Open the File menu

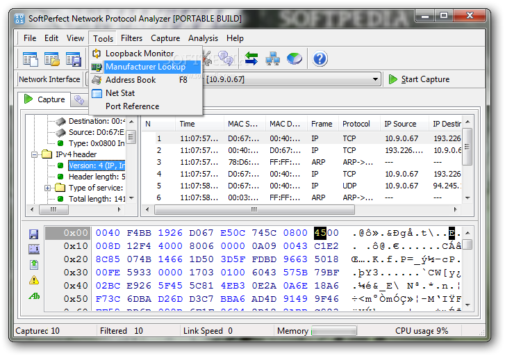coord(30,38)
